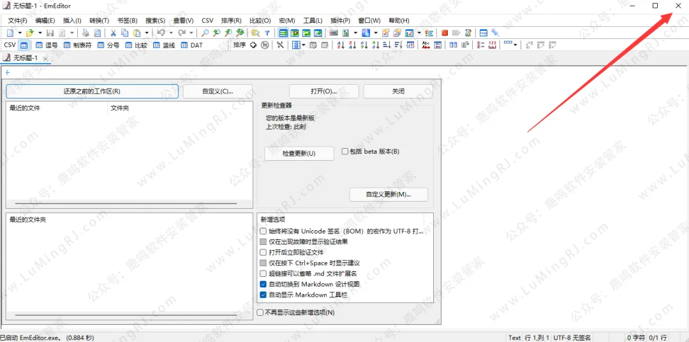Switch to the 无标题-1 document tab

(x=24, y=58)
